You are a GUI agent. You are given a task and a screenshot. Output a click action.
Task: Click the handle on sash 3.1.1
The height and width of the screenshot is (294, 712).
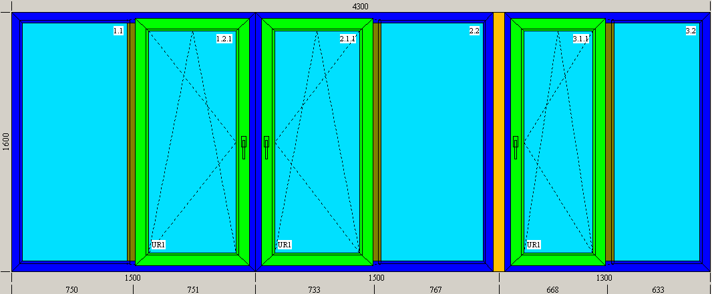(x=516, y=147)
